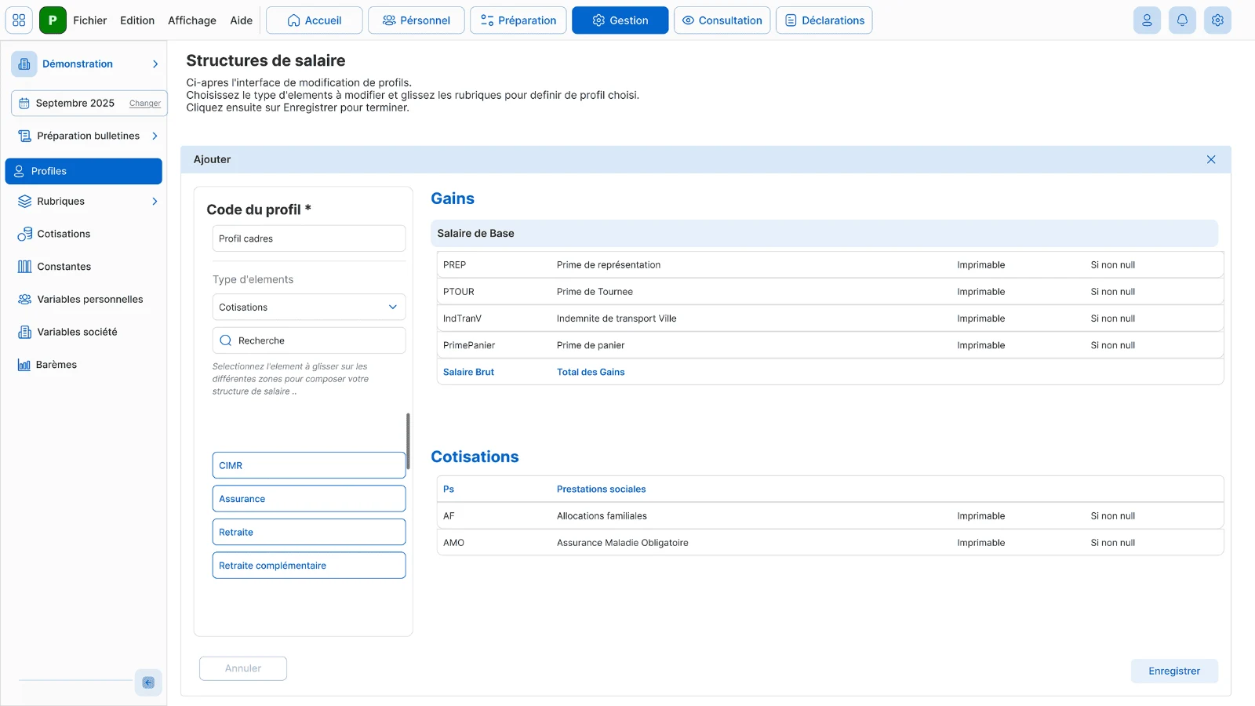The image size is (1255, 706).
Task: Collapse the sidebar with arrow icon
Action: 148,682
